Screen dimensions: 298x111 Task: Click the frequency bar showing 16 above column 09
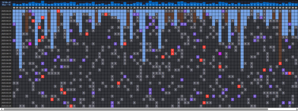(x=42, y=3)
